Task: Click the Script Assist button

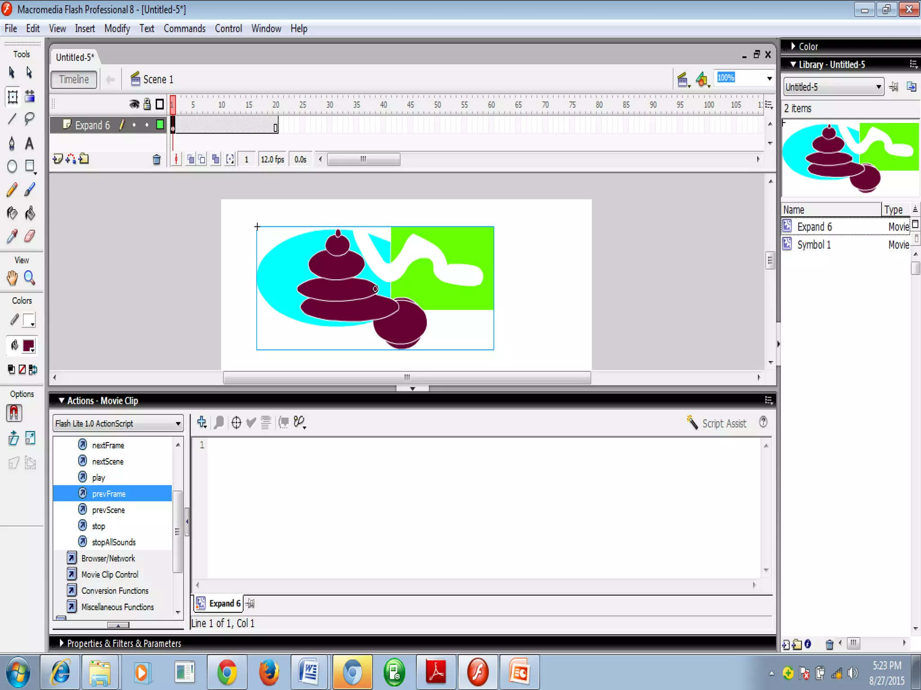Action: tap(716, 423)
